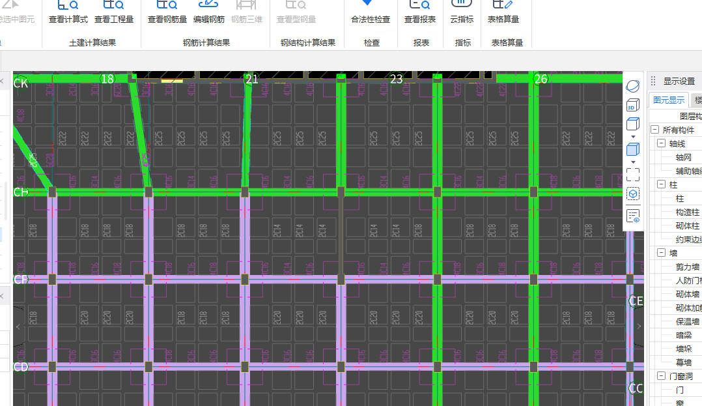Open dropdown under wireframe box icon
The image size is (702, 406).
pyautogui.click(x=633, y=137)
